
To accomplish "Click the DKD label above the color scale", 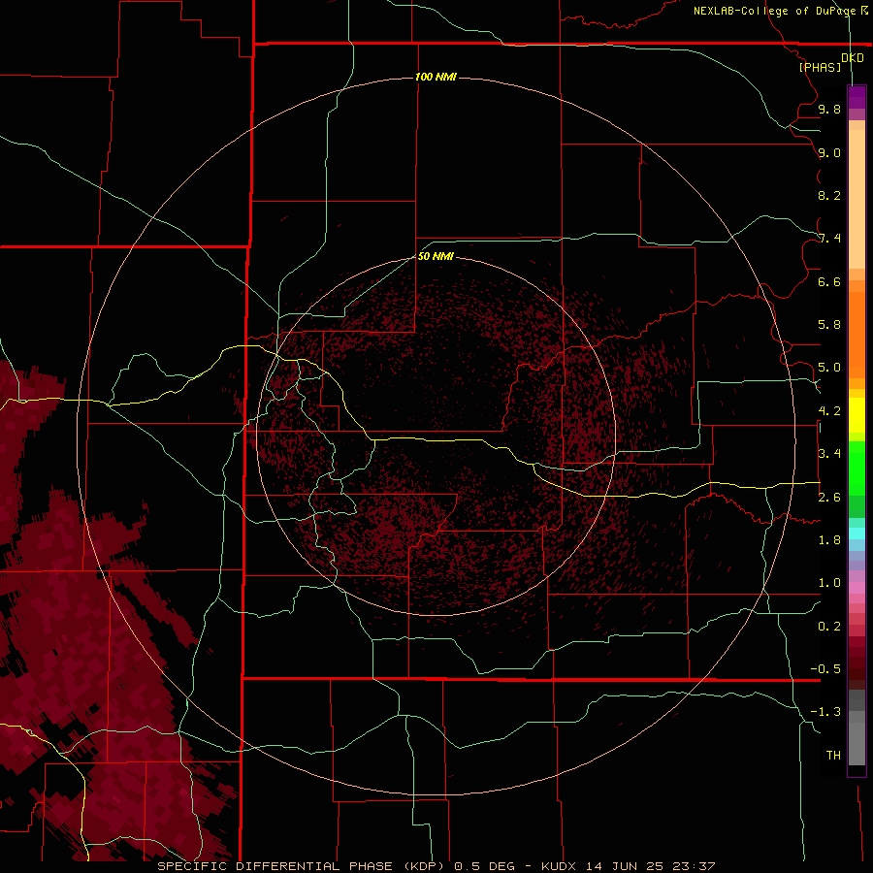I will click(x=853, y=58).
